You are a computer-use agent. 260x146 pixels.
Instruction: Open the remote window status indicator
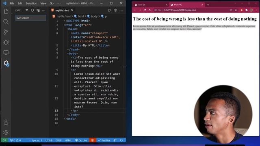pyautogui.click(x=4, y=140)
